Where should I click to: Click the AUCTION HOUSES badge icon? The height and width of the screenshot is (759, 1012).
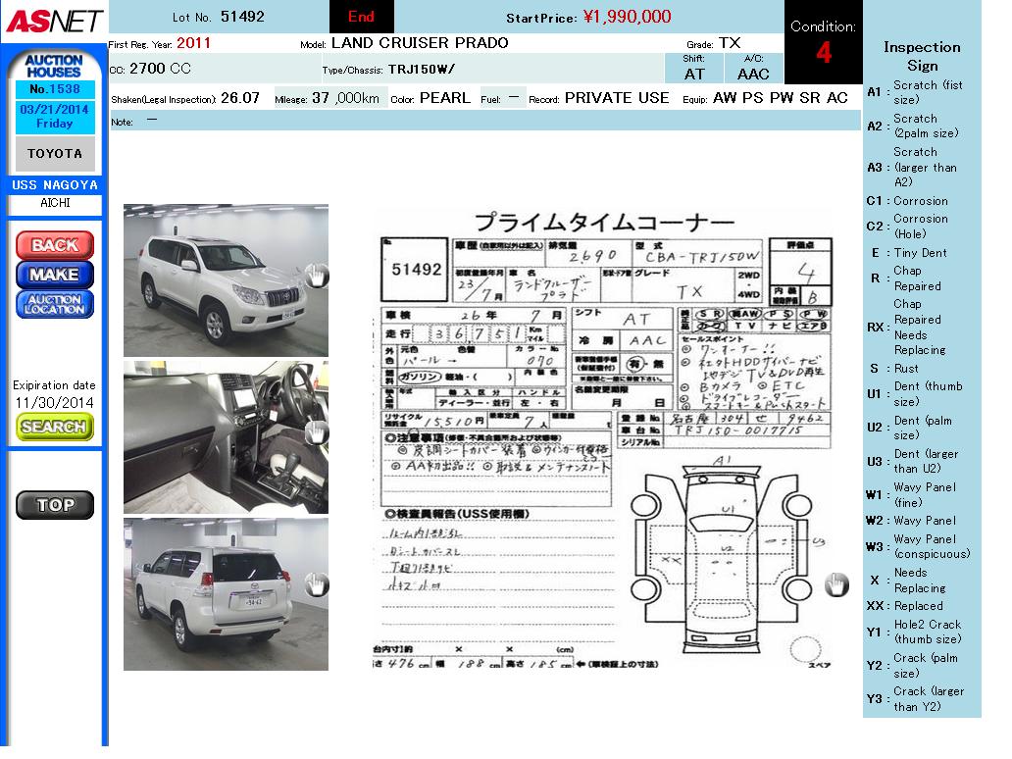click(x=54, y=67)
